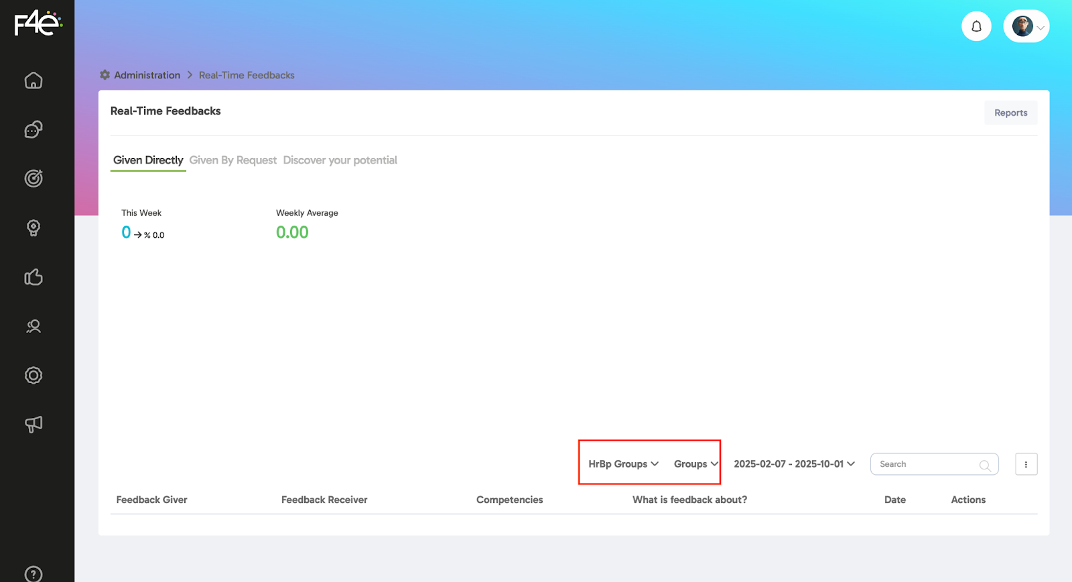1072x582 pixels.
Task: Click the help question mark icon
Action: [33, 574]
